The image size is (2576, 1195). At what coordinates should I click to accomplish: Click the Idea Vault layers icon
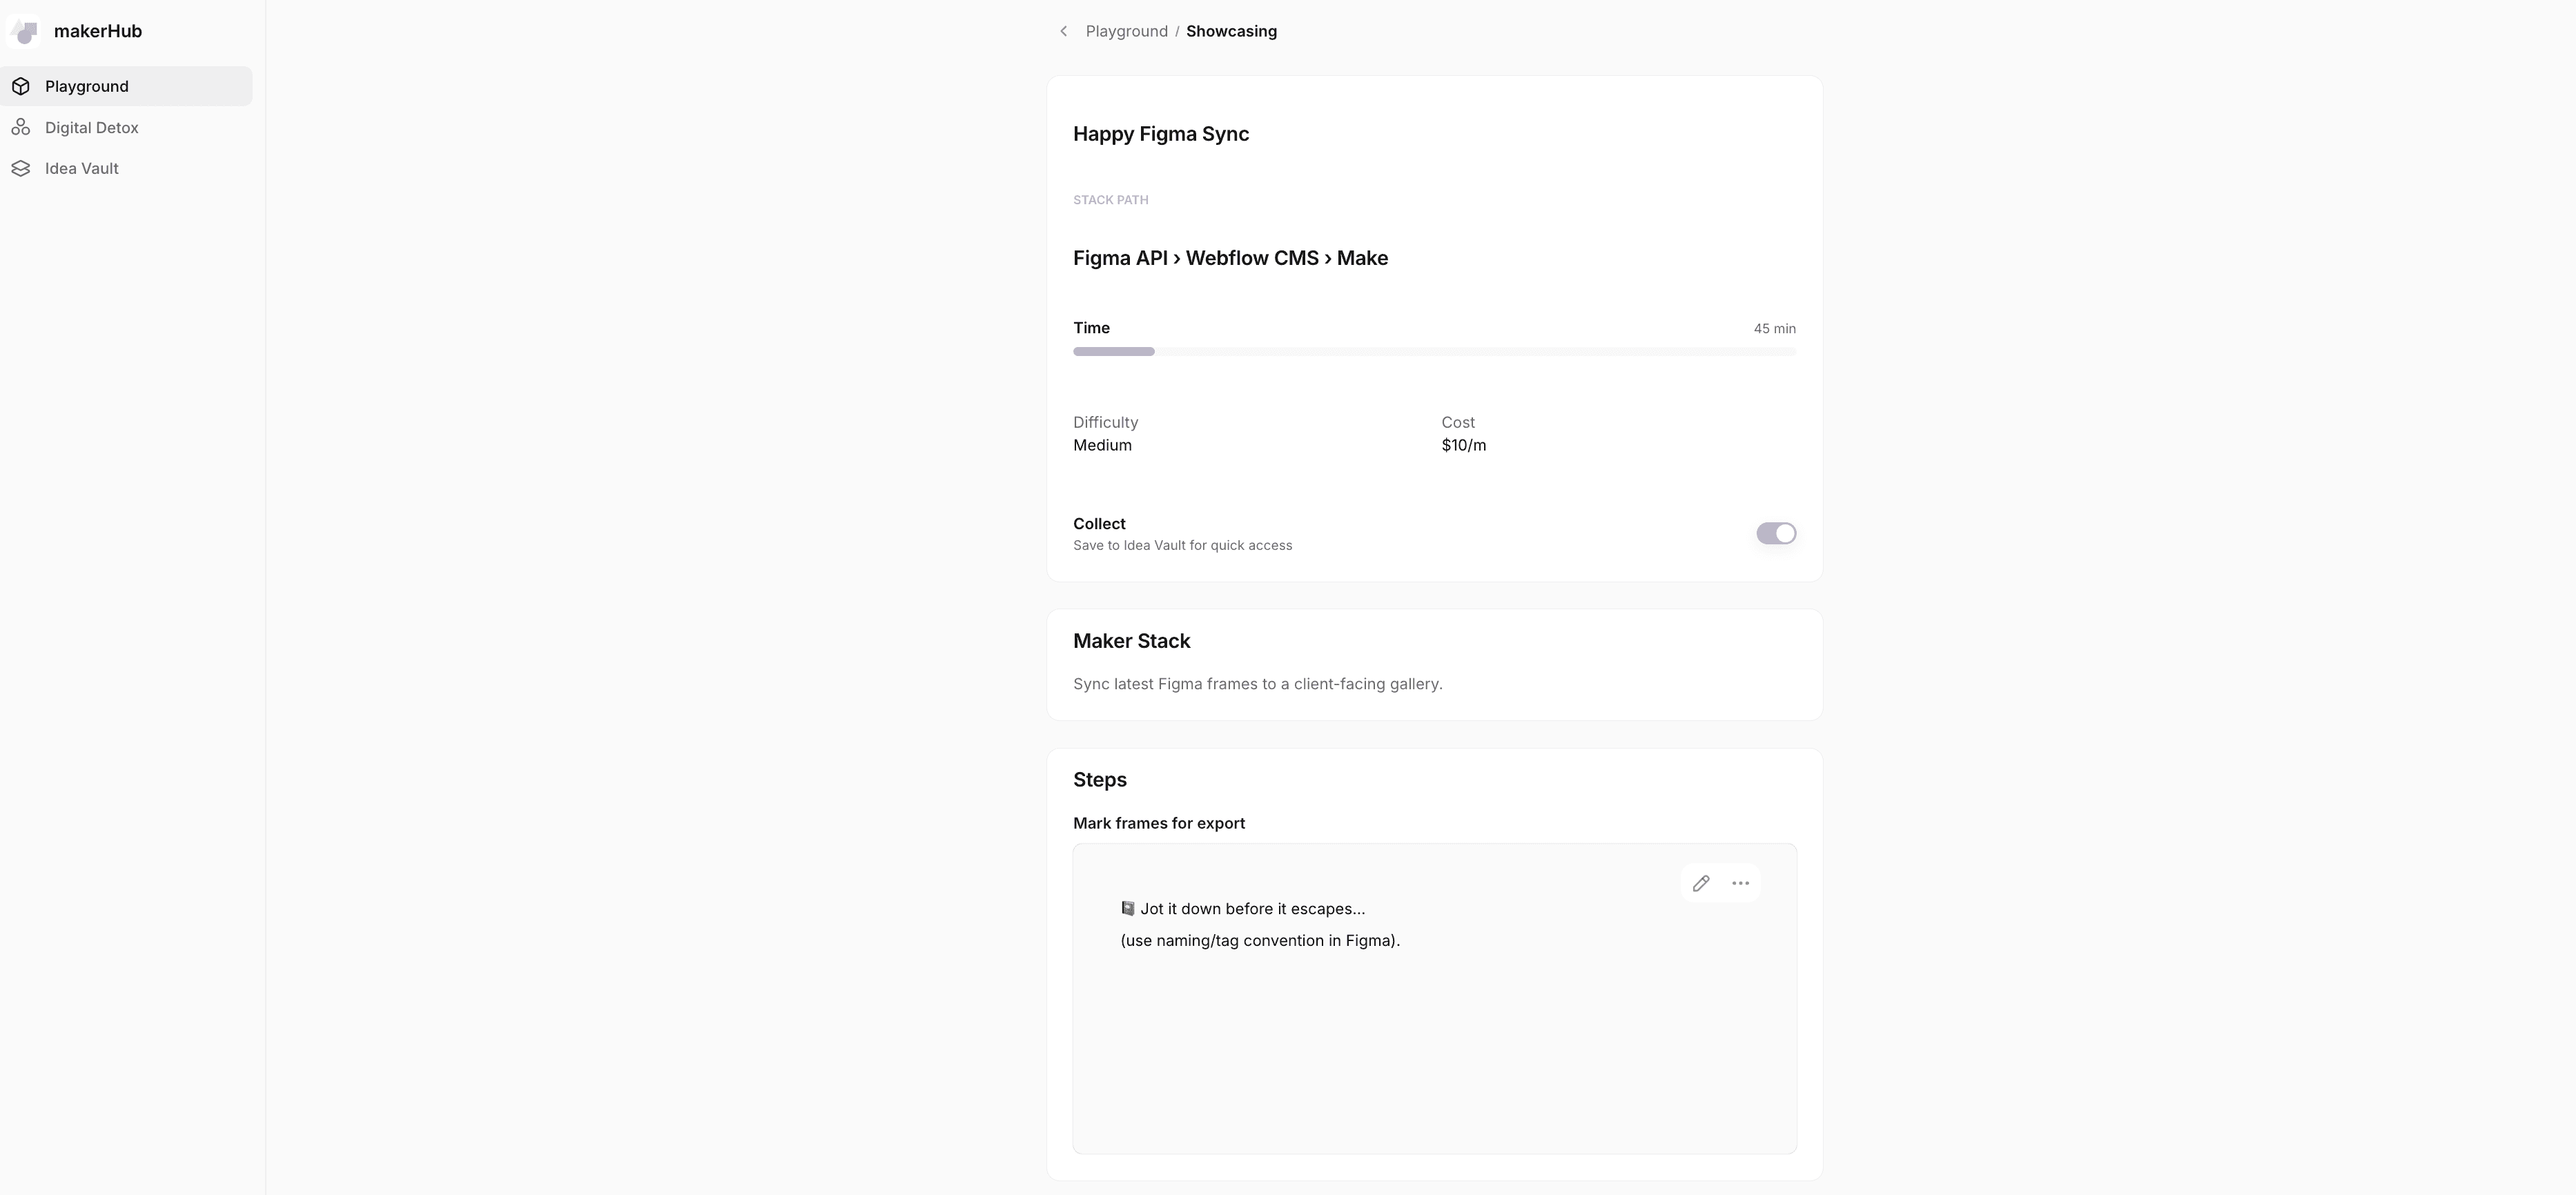(x=21, y=168)
